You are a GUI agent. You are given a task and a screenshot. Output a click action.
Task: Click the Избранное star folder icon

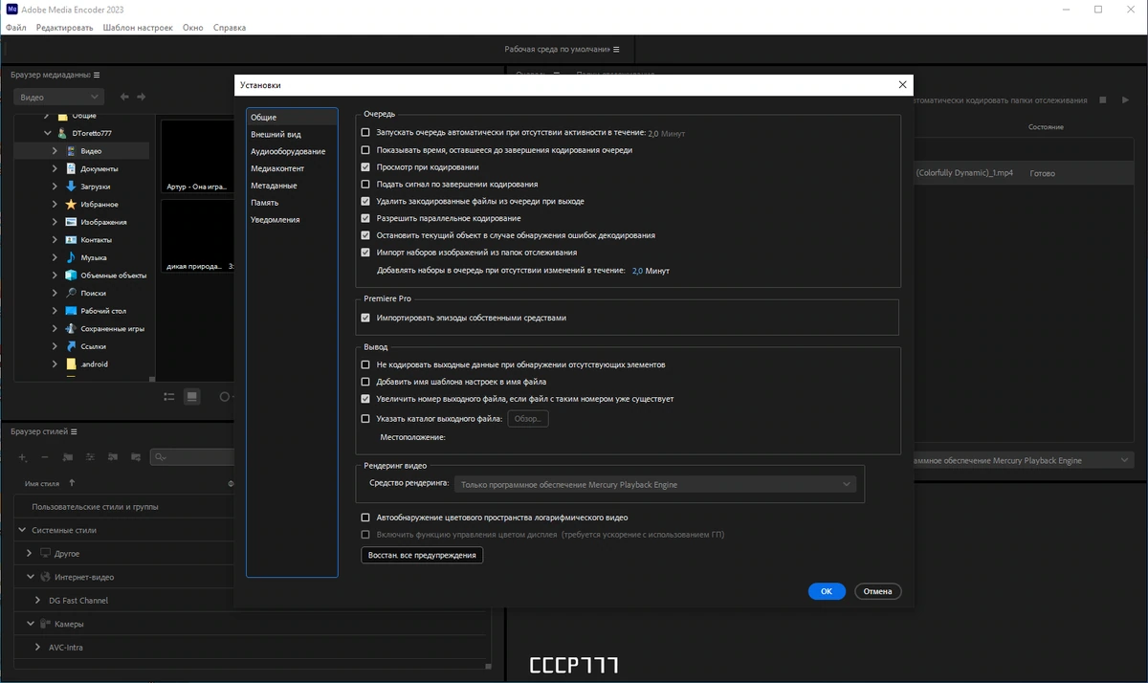(71, 204)
